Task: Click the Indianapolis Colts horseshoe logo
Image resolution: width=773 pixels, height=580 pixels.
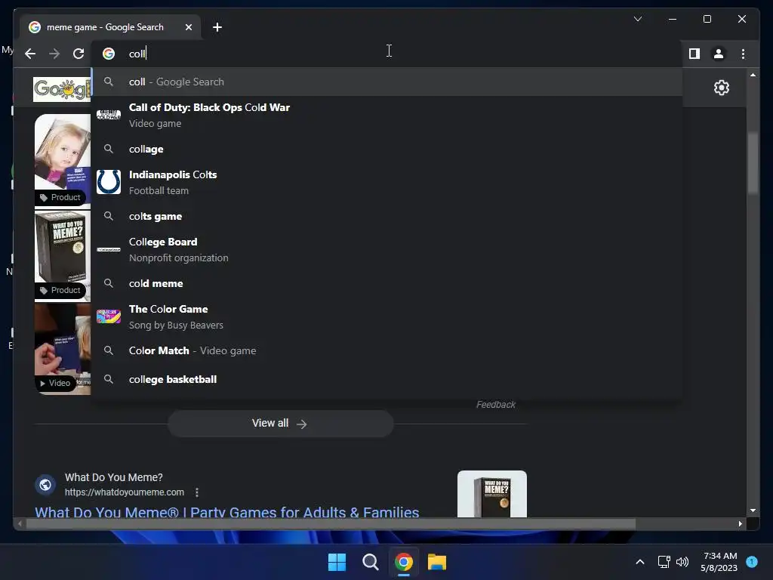Action: 109,182
